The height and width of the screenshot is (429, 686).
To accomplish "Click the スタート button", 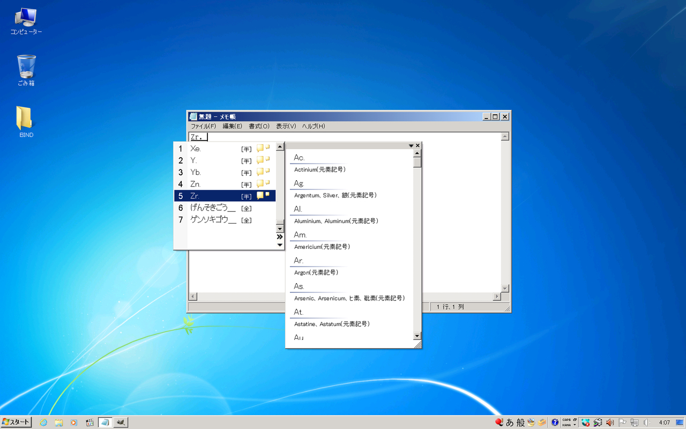I will (x=16, y=423).
